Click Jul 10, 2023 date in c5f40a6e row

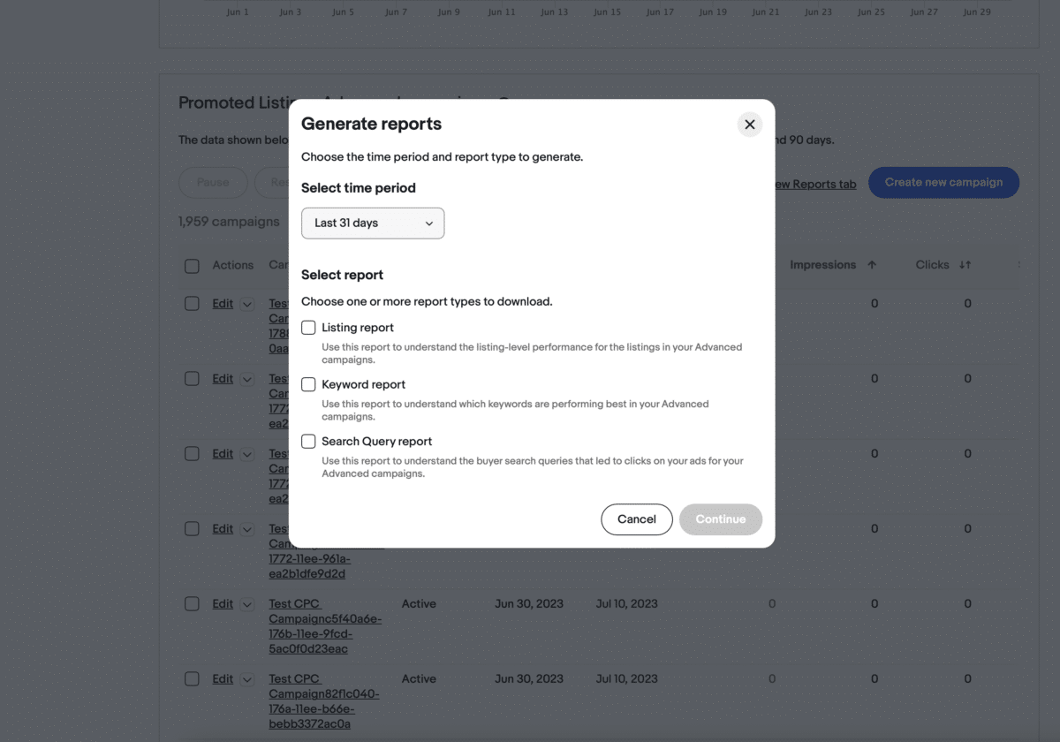(626, 604)
